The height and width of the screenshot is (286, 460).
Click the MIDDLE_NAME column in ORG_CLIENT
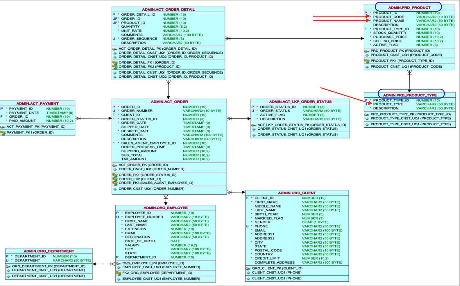297,206
